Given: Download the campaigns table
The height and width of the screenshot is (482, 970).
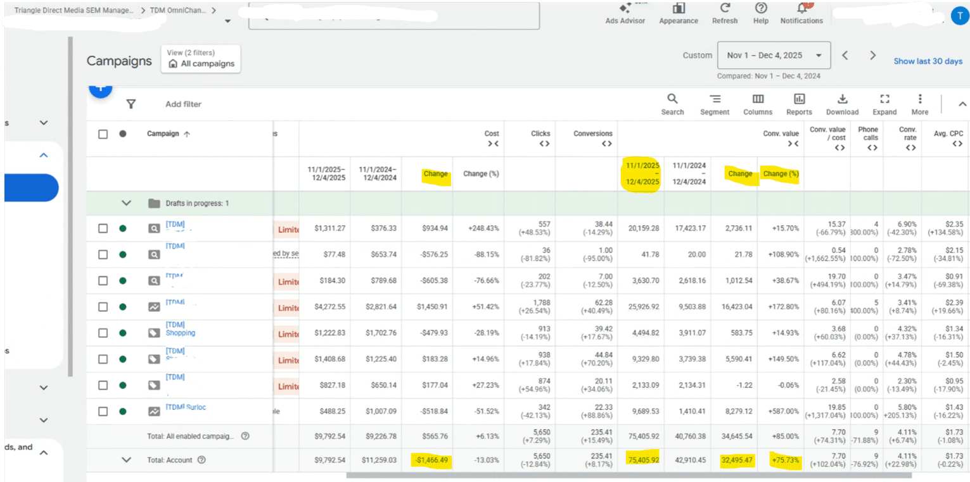Looking at the screenshot, I should click(x=842, y=104).
